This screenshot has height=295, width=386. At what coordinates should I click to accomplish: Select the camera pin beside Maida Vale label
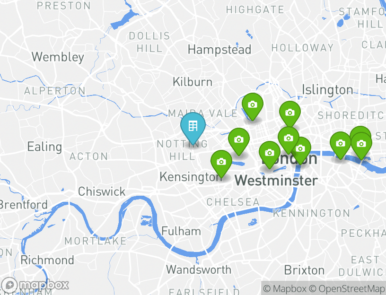(252, 105)
